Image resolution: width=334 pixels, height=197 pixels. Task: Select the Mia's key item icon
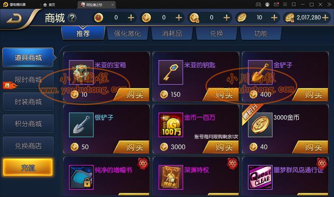pos(171,72)
